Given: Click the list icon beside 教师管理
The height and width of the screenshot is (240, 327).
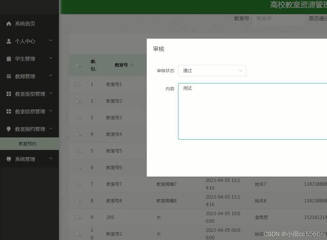Looking at the screenshot, I should pyautogui.click(x=9, y=76).
